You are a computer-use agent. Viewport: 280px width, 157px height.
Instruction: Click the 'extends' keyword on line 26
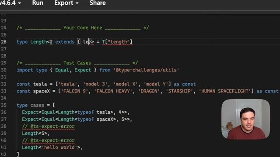(x=65, y=42)
